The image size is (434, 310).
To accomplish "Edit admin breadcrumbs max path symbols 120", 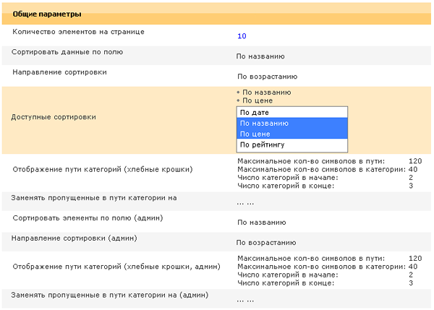I will pos(414,258).
